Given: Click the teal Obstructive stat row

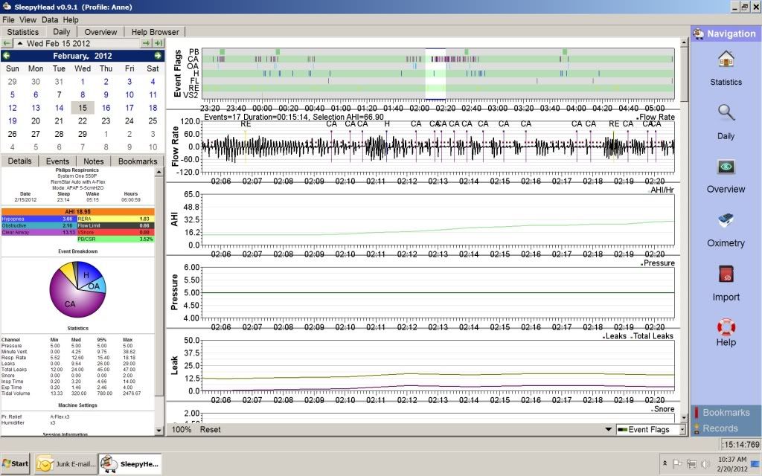Looking at the screenshot, I should tap(39, 226).
